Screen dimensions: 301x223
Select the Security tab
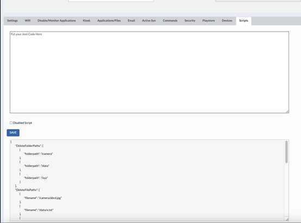click(190, 21)
